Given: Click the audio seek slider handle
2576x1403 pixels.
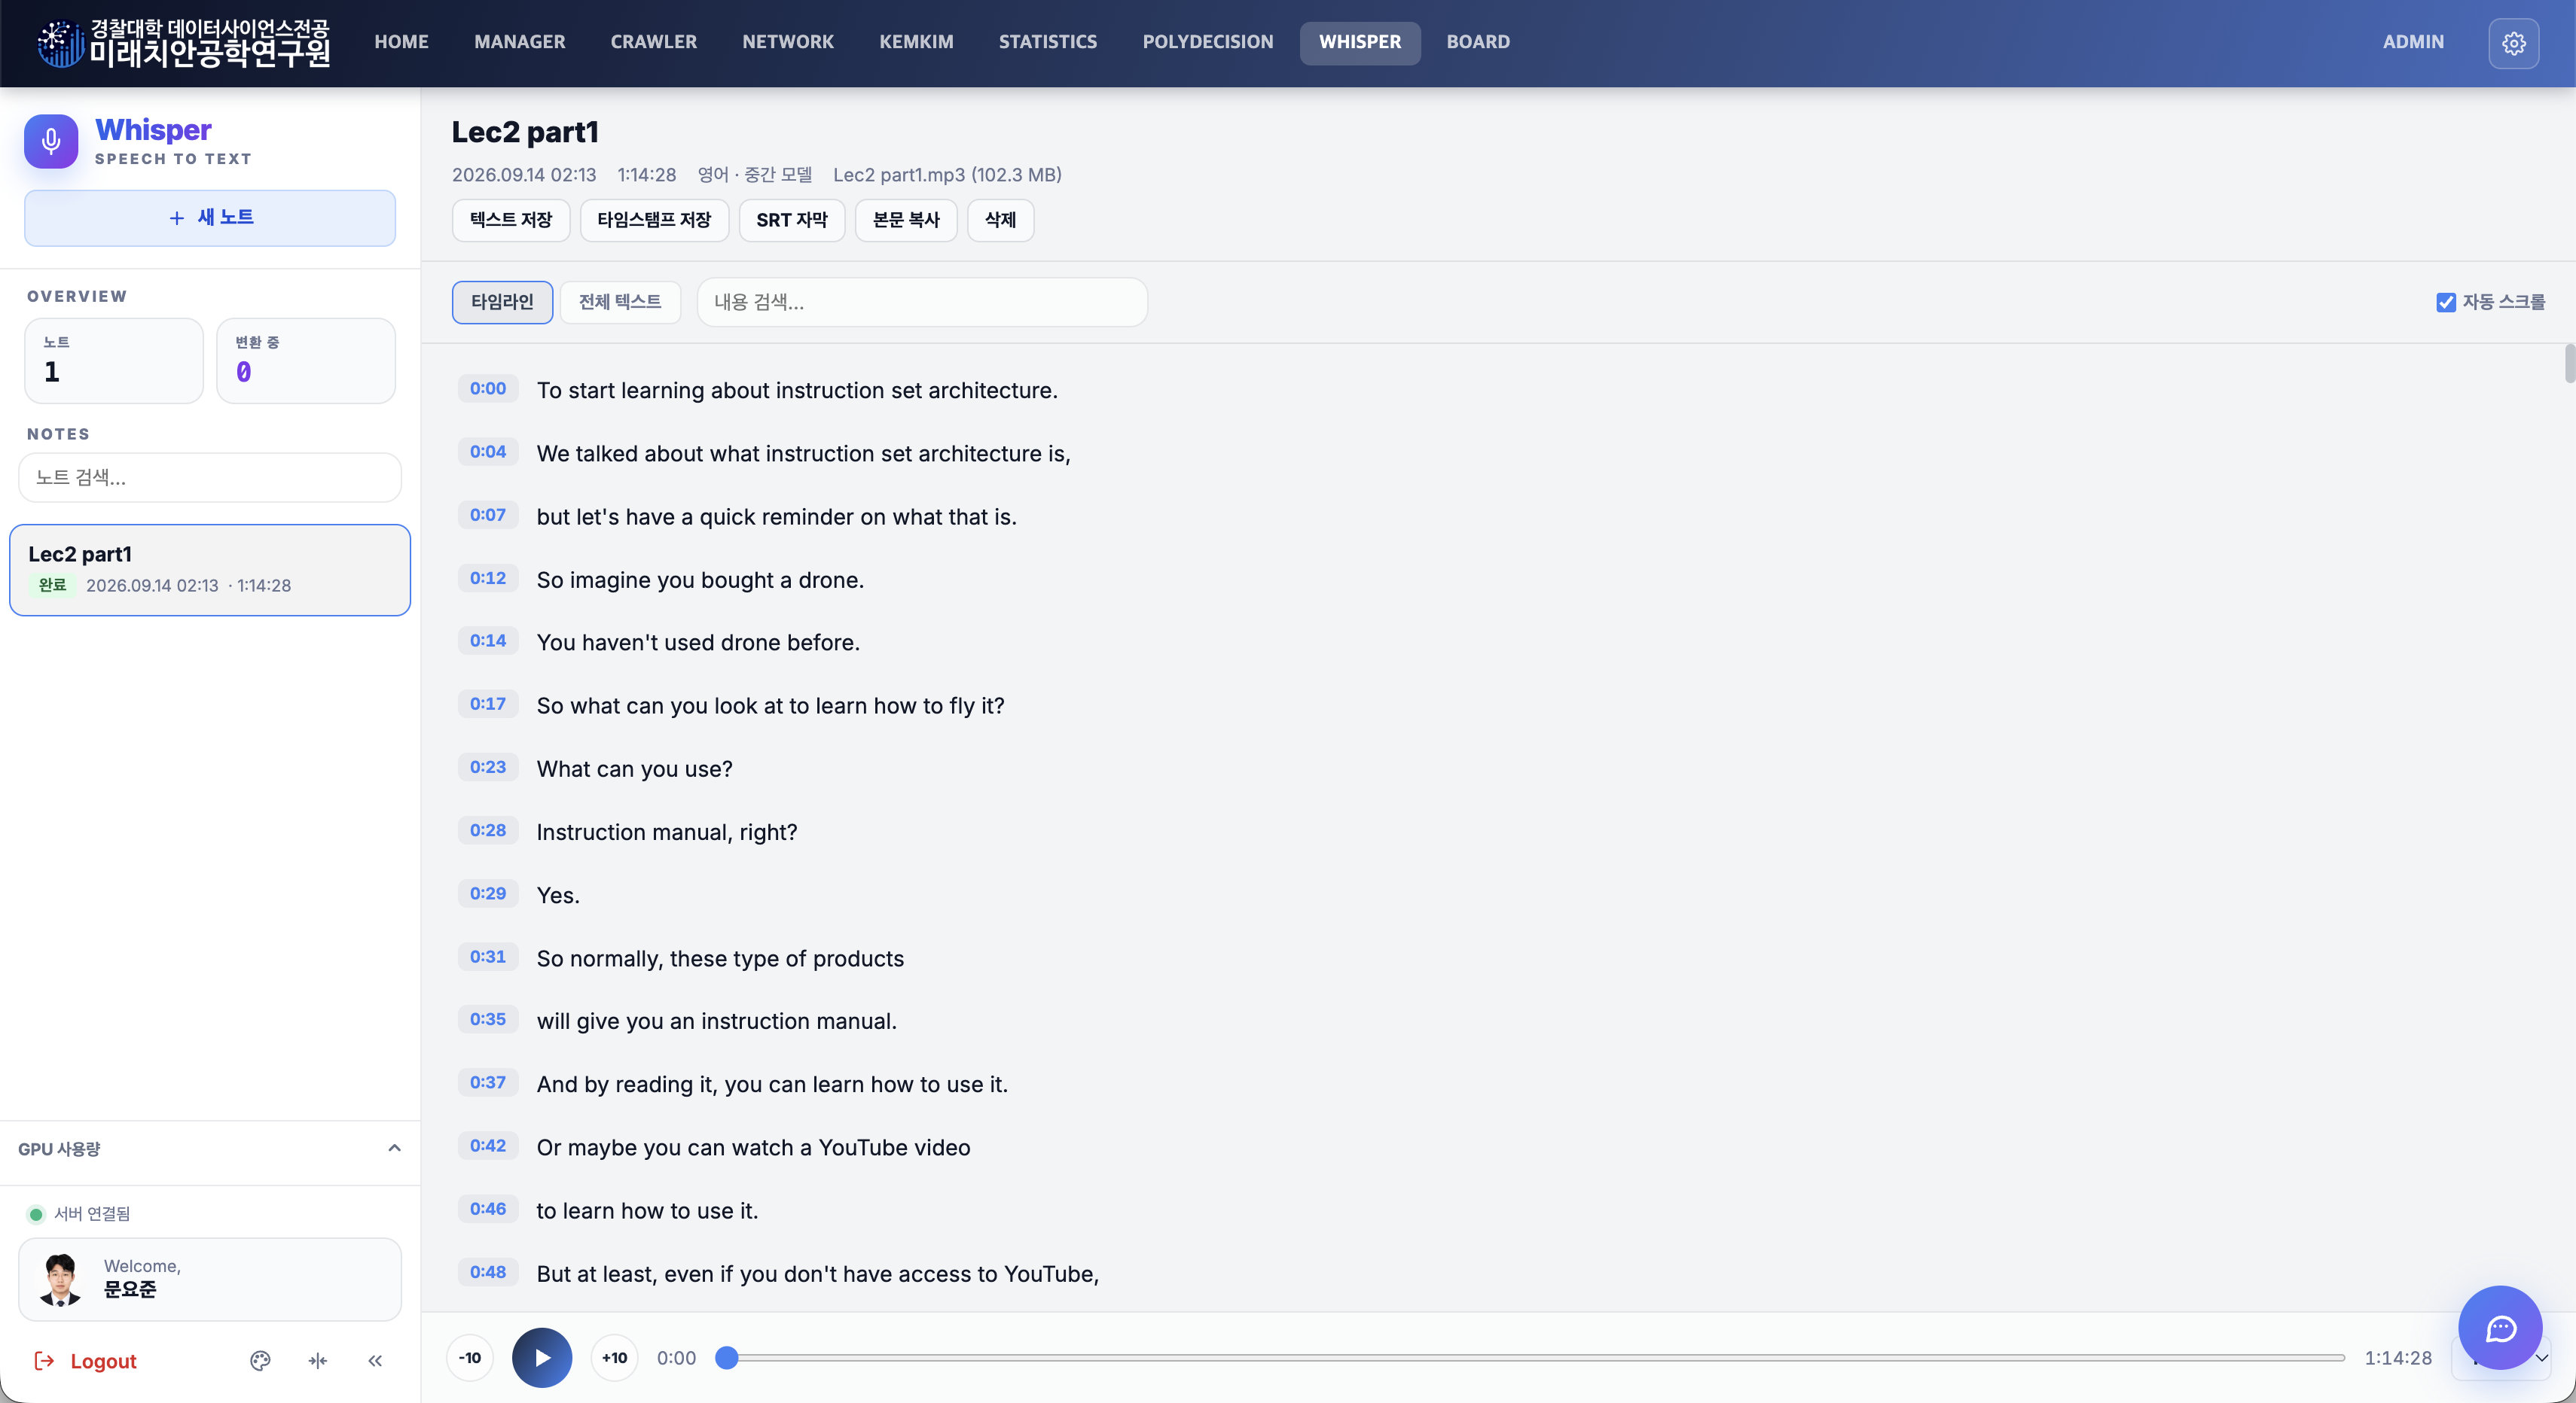Looking at the screenshot, I should point(727,1357).
